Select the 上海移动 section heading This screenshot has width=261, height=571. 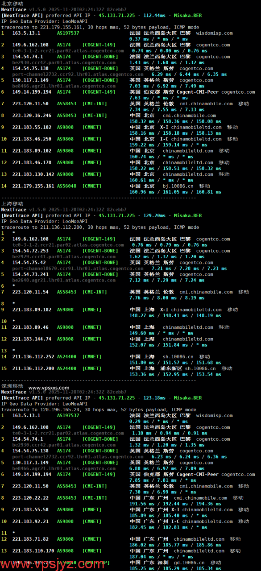pyautogui.click(x=12, y=203)
